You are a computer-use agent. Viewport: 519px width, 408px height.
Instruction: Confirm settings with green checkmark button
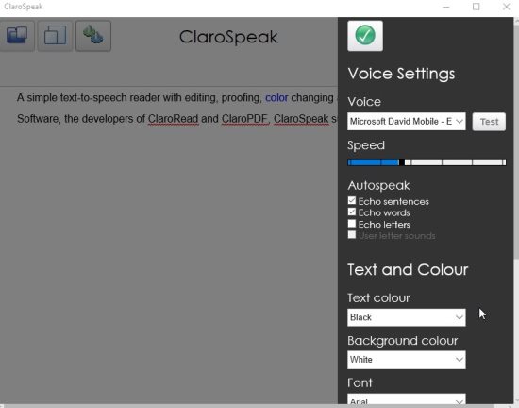pyautogui.click(x=365, y=36)
